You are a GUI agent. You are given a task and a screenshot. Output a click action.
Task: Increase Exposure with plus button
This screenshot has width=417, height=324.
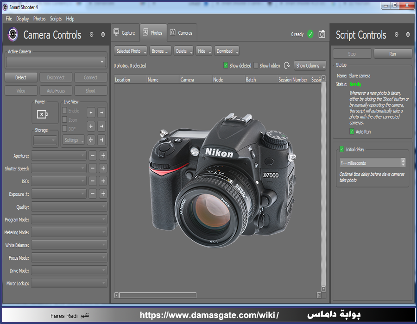(103, 194)
